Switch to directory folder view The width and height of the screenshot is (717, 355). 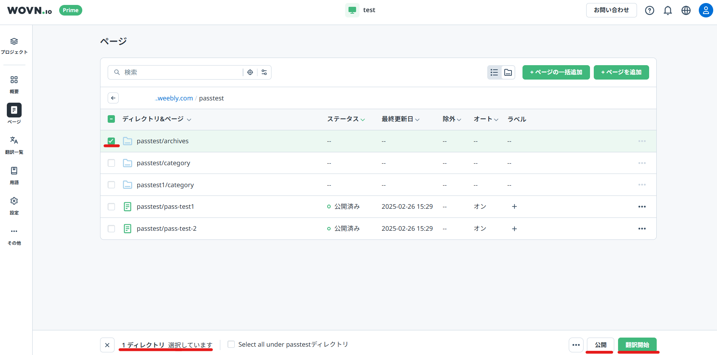click(508, 72)
